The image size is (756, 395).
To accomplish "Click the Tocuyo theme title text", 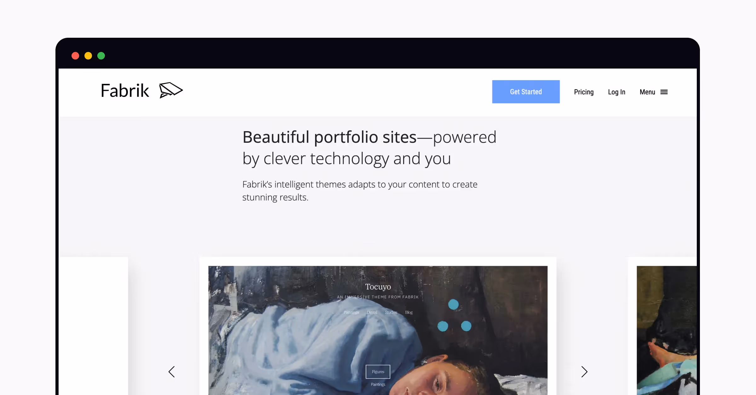I will [x=378, y=287].
